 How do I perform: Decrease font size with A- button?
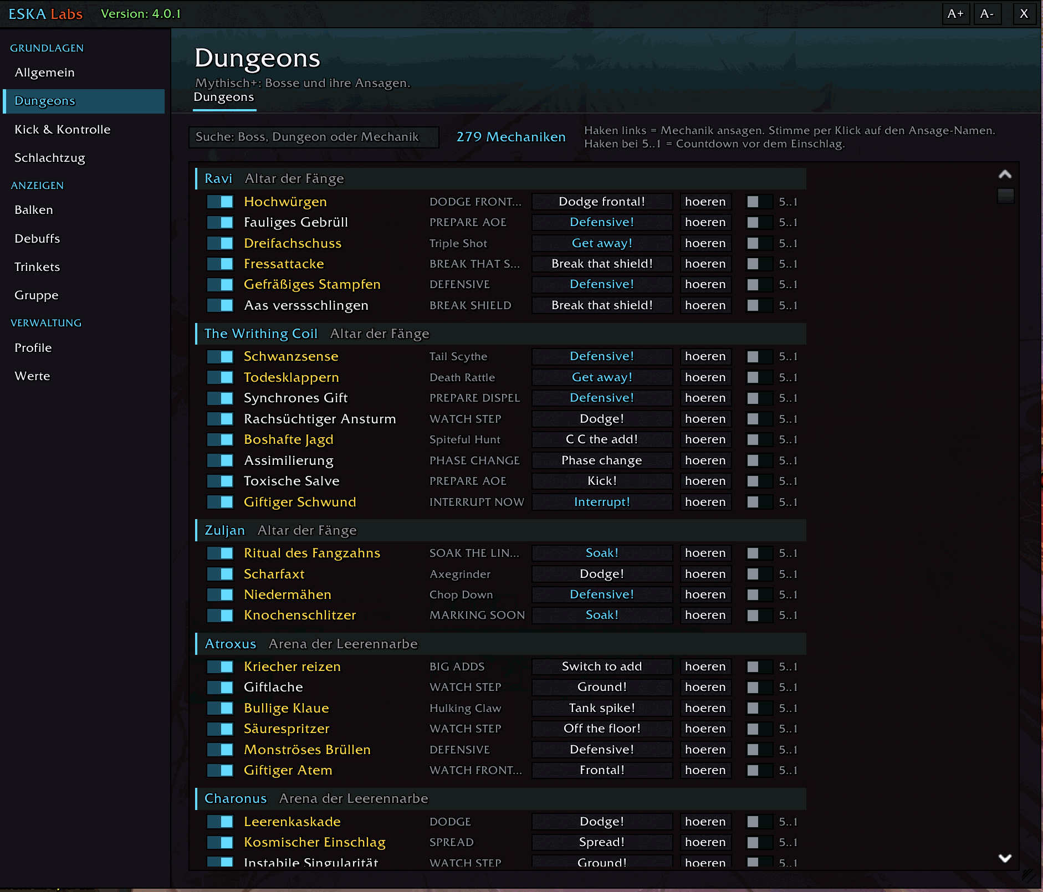point(987,14)
